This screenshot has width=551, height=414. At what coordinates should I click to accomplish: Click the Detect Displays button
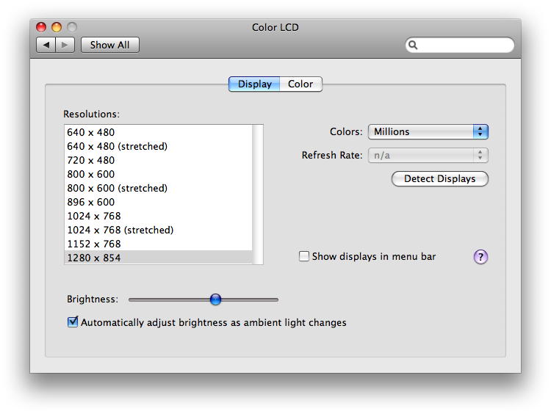tap(439, 178)
